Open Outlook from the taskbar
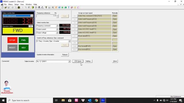 click(90, 100)
